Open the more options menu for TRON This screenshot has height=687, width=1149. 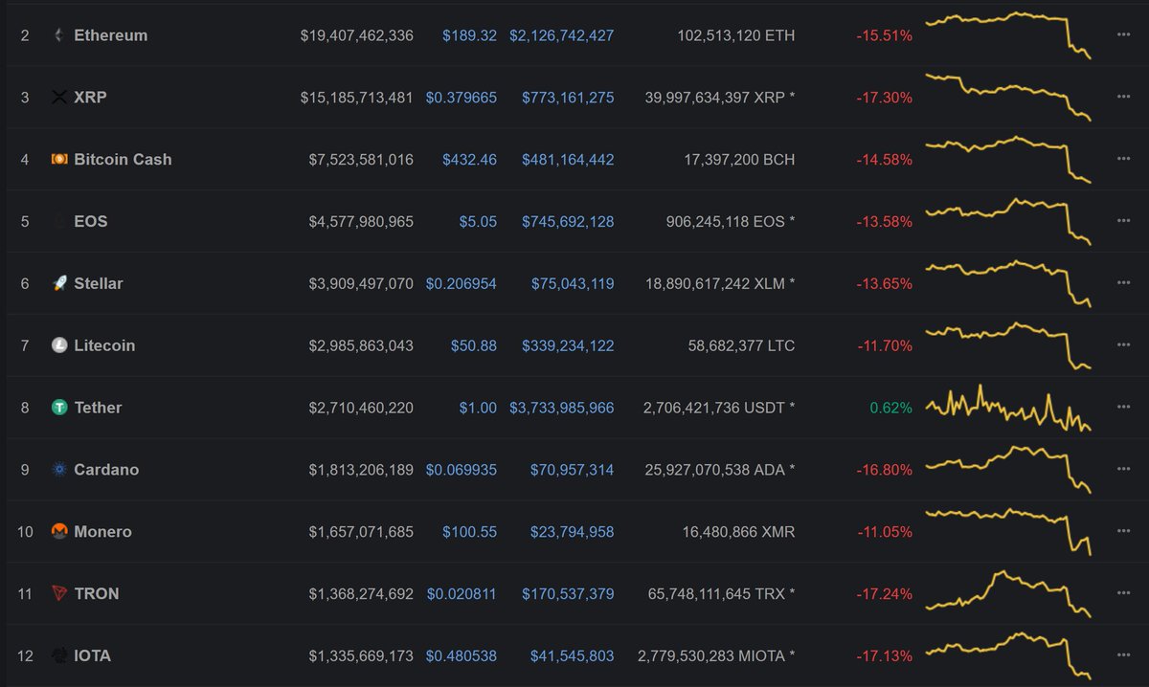(x=1123, y=593)
